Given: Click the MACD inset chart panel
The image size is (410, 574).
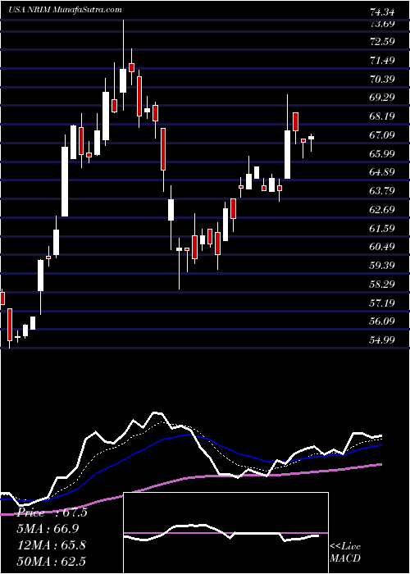Looking at the screenshot, I should [225, 533].
